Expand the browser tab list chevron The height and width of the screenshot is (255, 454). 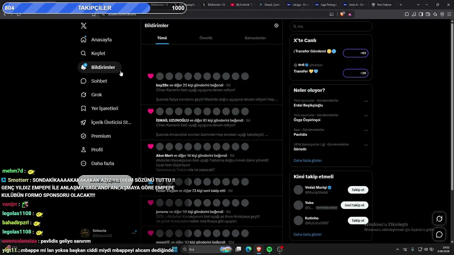418,5
